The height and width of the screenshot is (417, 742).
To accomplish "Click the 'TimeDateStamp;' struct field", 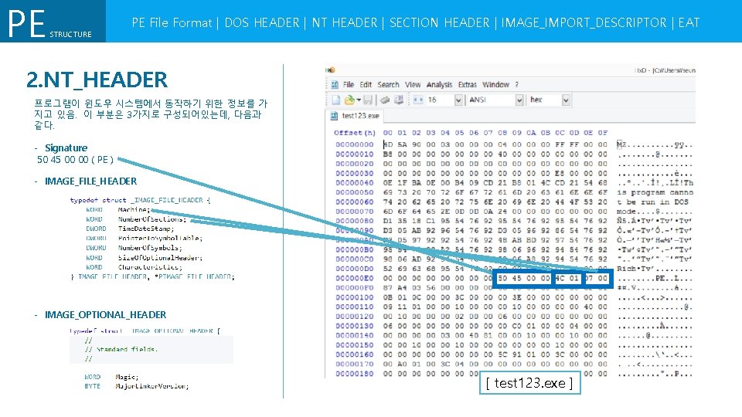I will coord(146,229).
